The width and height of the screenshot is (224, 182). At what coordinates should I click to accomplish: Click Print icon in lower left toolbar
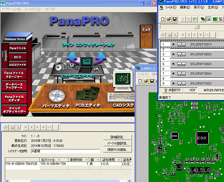click(x=5, y=127)
